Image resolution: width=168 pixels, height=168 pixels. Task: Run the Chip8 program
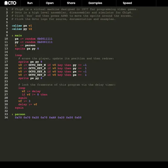(x=30, y=3)
